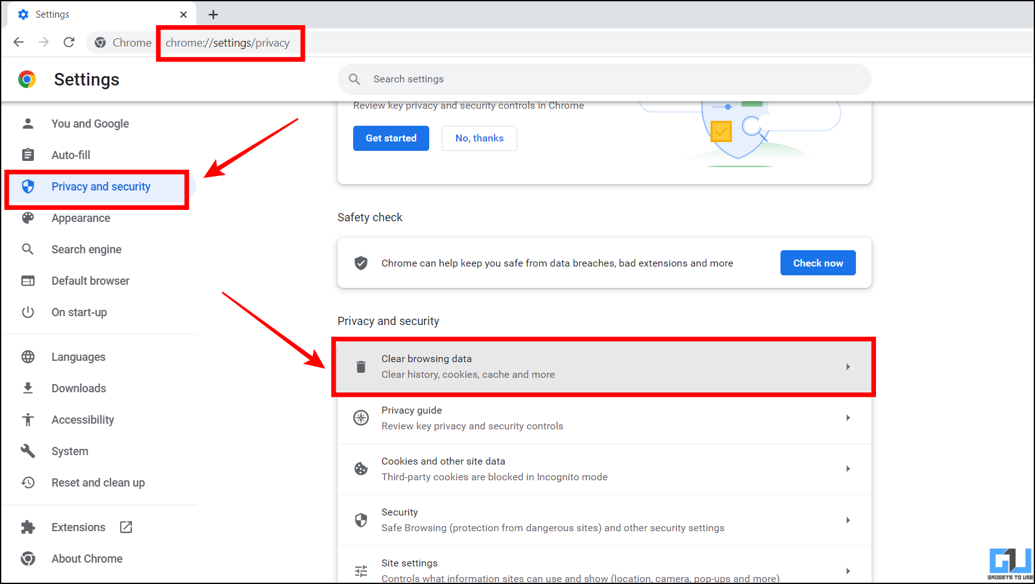Click the globe icon for Languages
Screen dimensions: 1035x584
(x=28, y=356)
